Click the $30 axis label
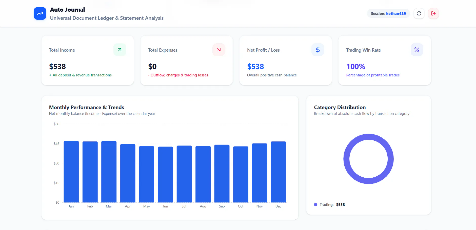Viewport: 476px width, 230px height. pyautogui.click(x=56, y=163)
